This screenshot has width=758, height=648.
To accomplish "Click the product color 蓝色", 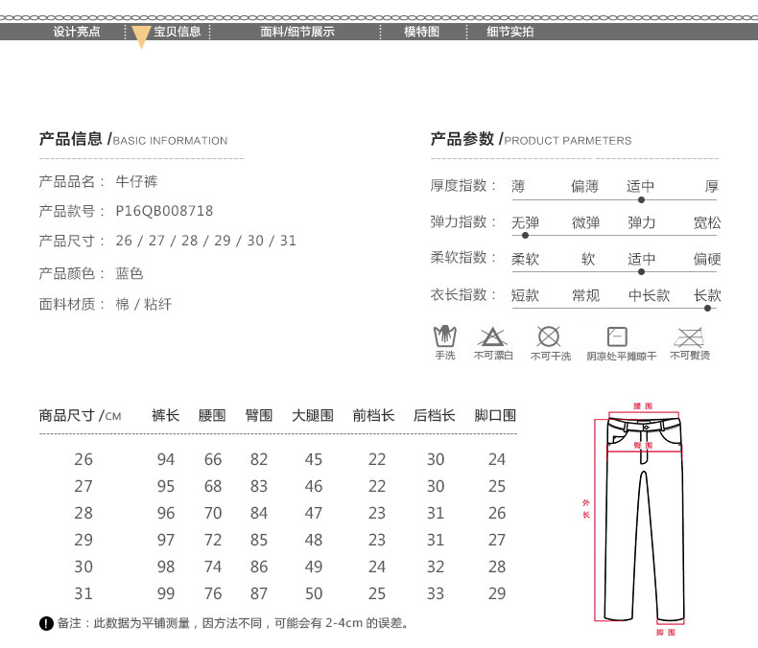I will [130, 273].
